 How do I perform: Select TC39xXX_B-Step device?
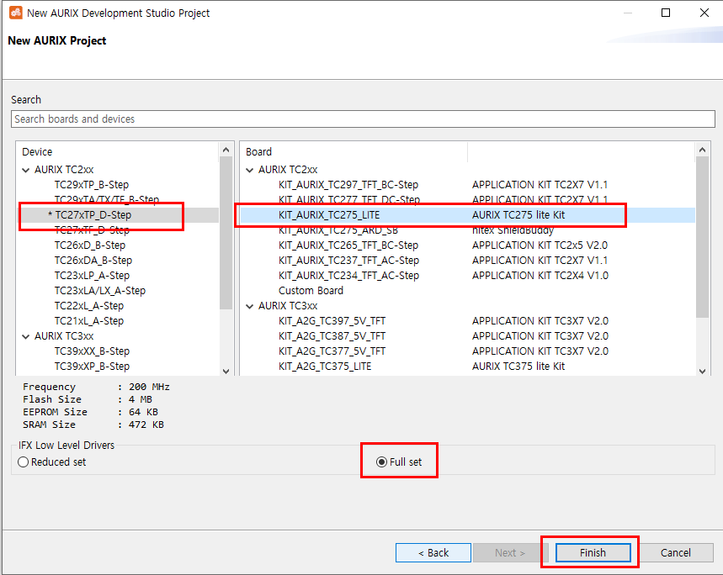click(92, 351)
